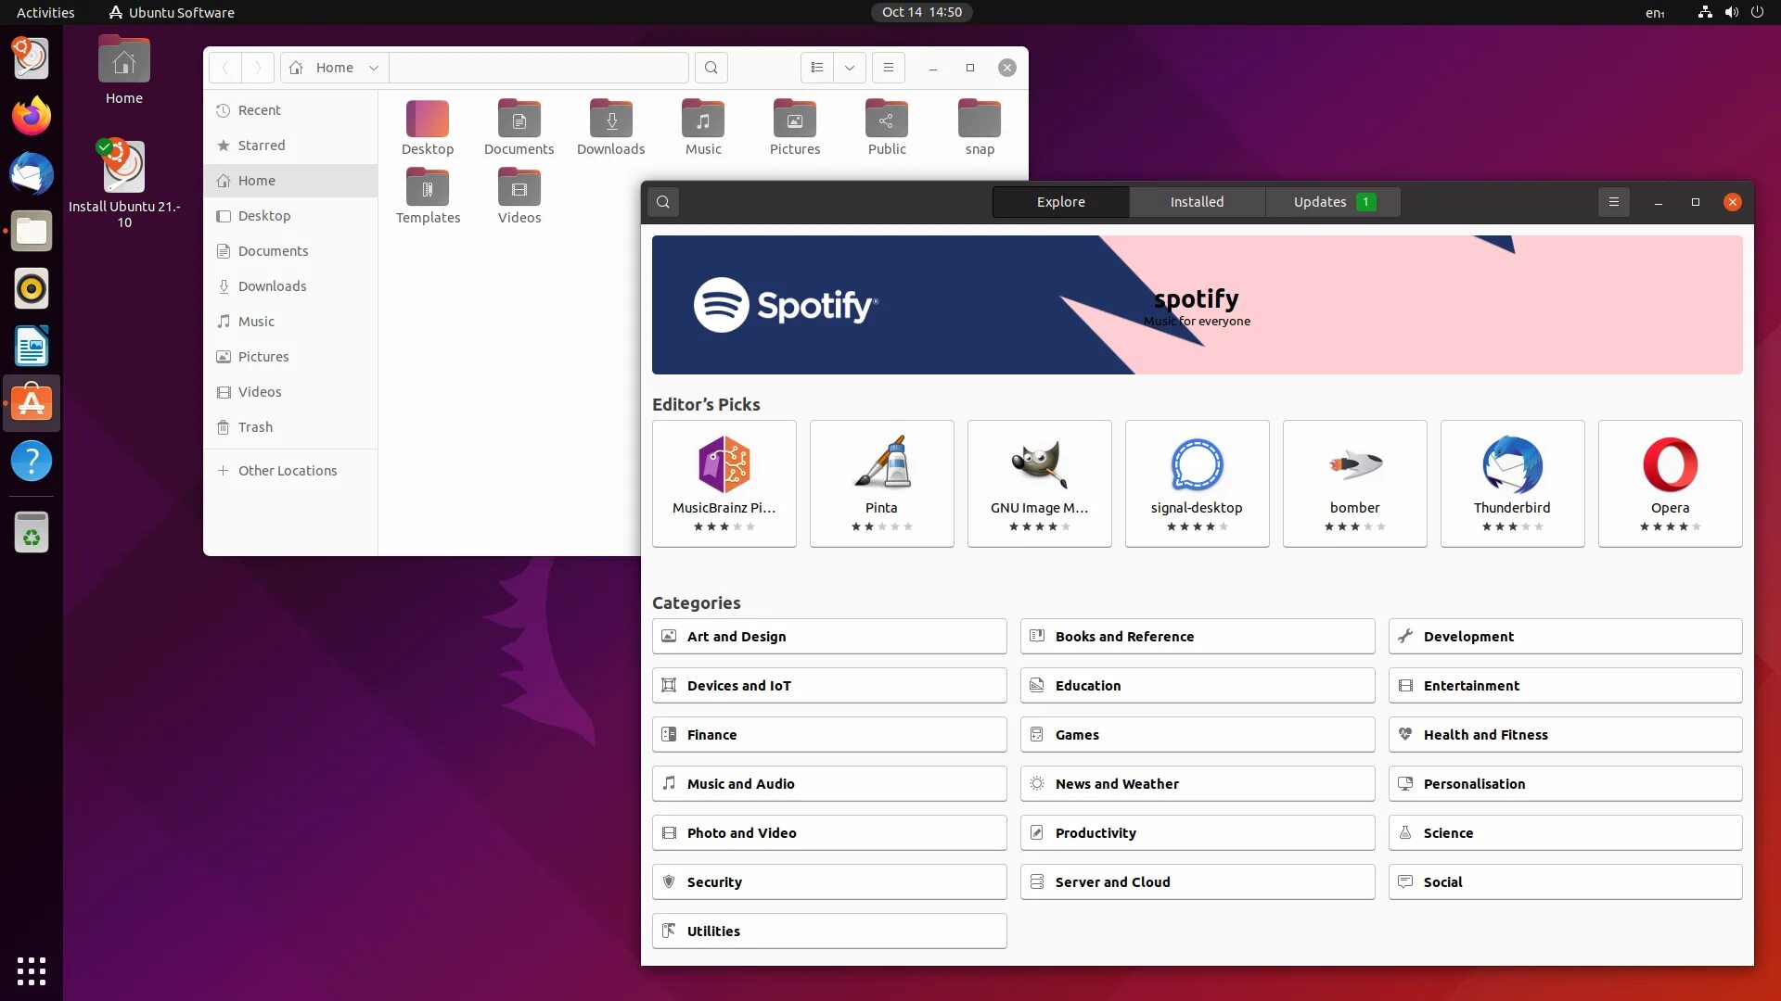Click the Spotify featured banner
The height and width of the screenshot is (1001, 1781).
(1197, 305)
